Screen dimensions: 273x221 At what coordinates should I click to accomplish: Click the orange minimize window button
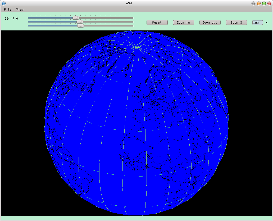click(x=258, y=3)
